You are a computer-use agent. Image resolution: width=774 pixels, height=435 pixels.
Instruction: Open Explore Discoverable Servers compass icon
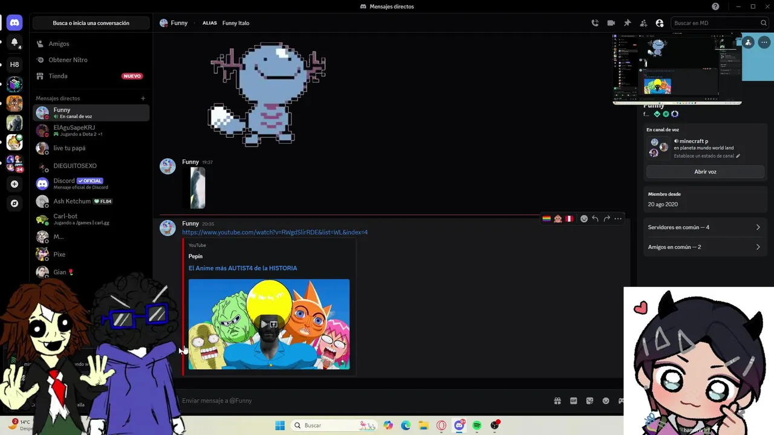(x=15, y=204)
